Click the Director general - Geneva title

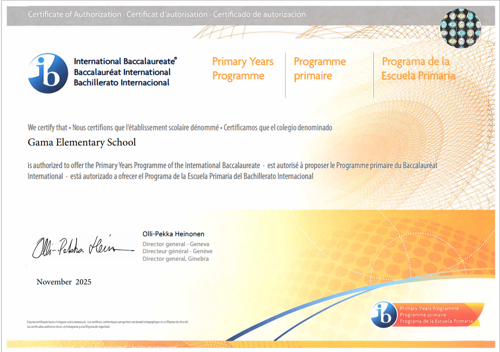176,244
